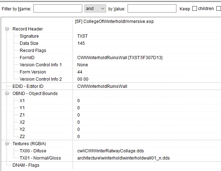The image size is (221, 171).
Task: Toggle the Keep children checkbox
Action: [195, 9]
